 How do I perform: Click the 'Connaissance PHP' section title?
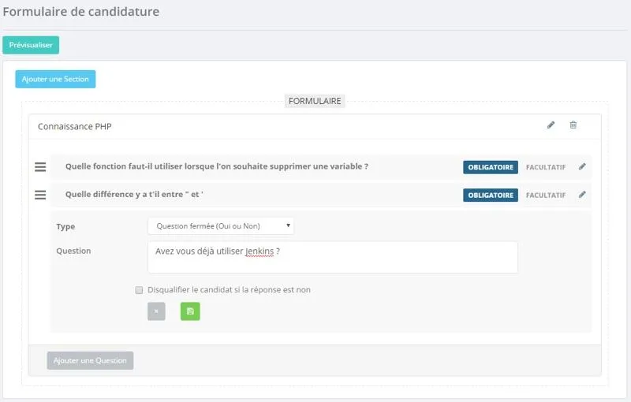coord(74,127)
